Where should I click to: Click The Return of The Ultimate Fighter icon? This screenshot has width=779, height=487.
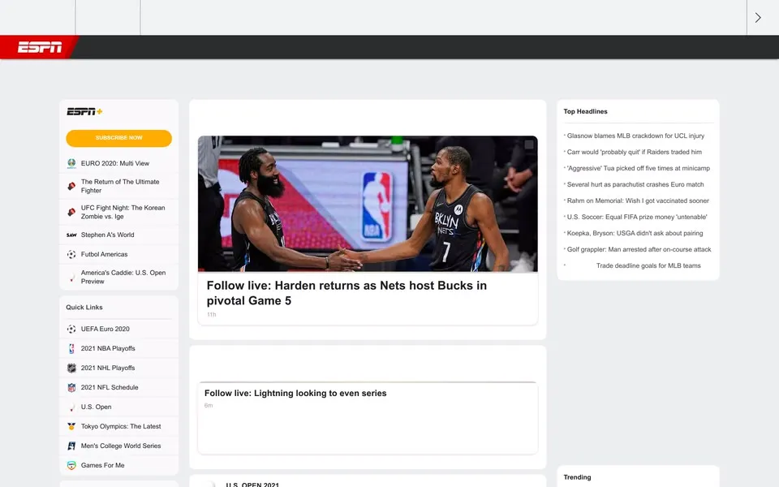pos(71,186)
